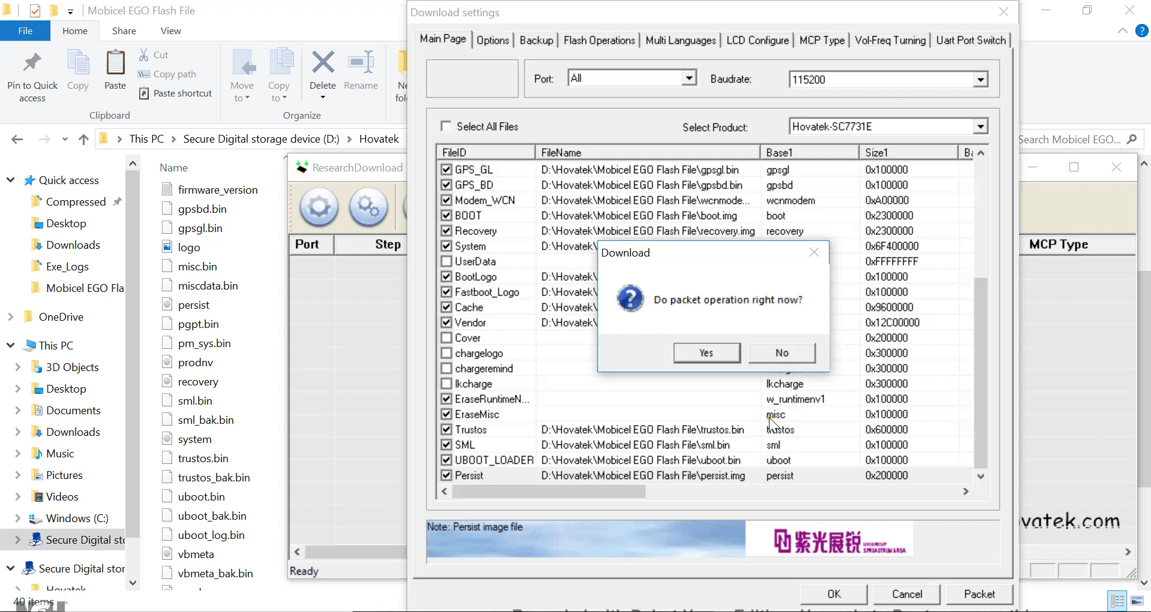Enable the UserData checkbox
Screen dimensions: 1151x612
point(446,261)
